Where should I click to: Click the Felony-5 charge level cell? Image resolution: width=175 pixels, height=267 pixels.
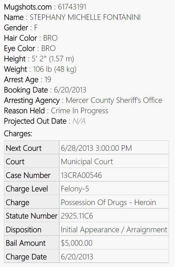pyautogui.click(x=114, y=188)
